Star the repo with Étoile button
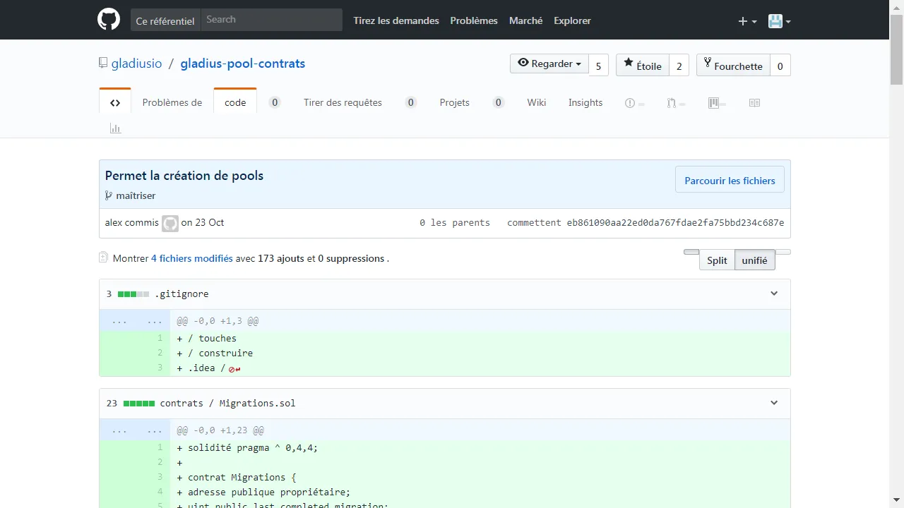Screen dimensions: 904x508 click(642, 65)
